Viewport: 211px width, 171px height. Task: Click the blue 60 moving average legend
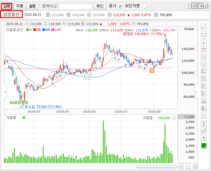pyautogui.click(x=46, y=29)
